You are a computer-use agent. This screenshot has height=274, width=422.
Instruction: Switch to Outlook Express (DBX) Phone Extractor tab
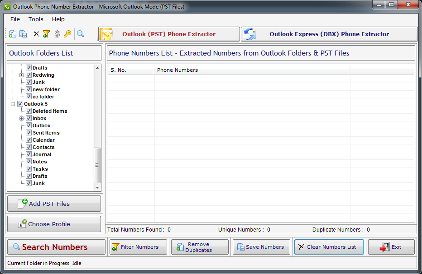click(329, 34)
